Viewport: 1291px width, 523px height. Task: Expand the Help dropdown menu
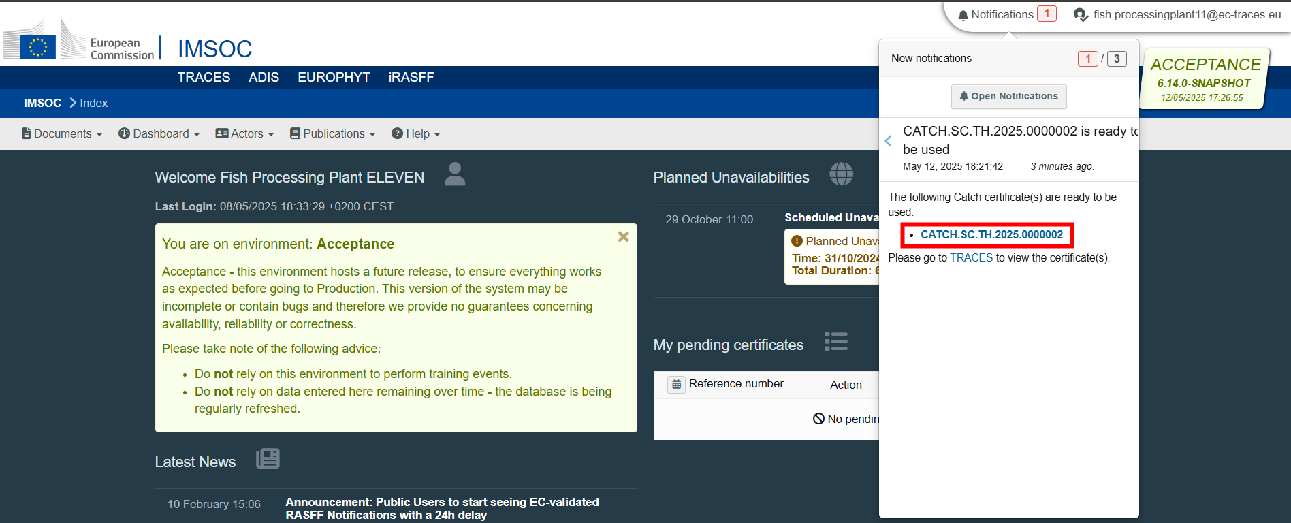415,134
